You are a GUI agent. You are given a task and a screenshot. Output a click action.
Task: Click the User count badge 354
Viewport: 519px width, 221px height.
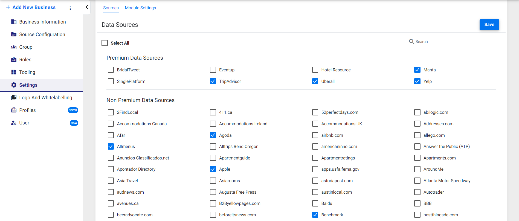click(x=74, y=123)
